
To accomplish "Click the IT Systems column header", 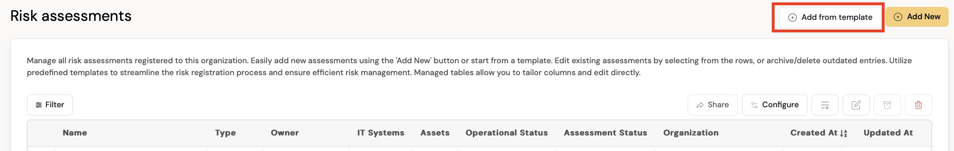I will [x=380, y=132].
